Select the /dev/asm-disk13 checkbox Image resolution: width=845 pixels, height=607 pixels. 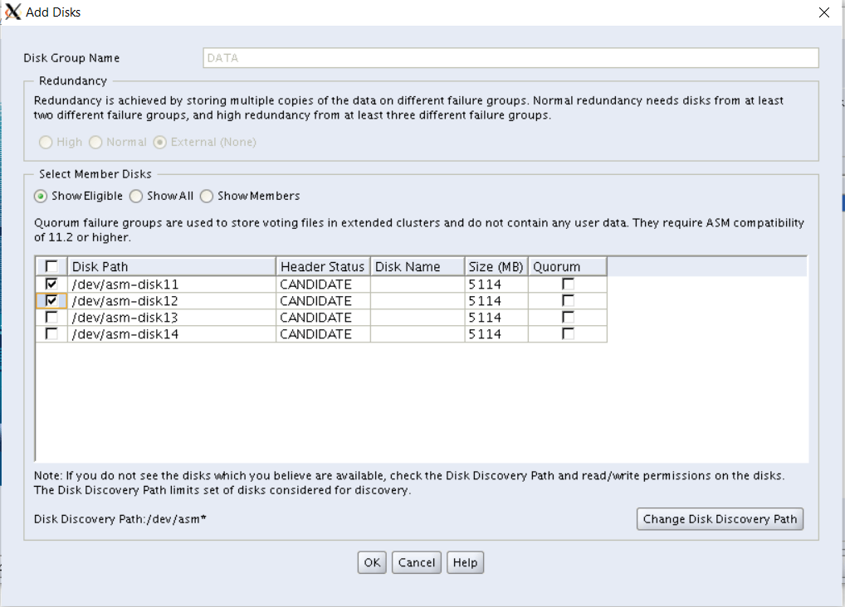click(x=51, y=318)
